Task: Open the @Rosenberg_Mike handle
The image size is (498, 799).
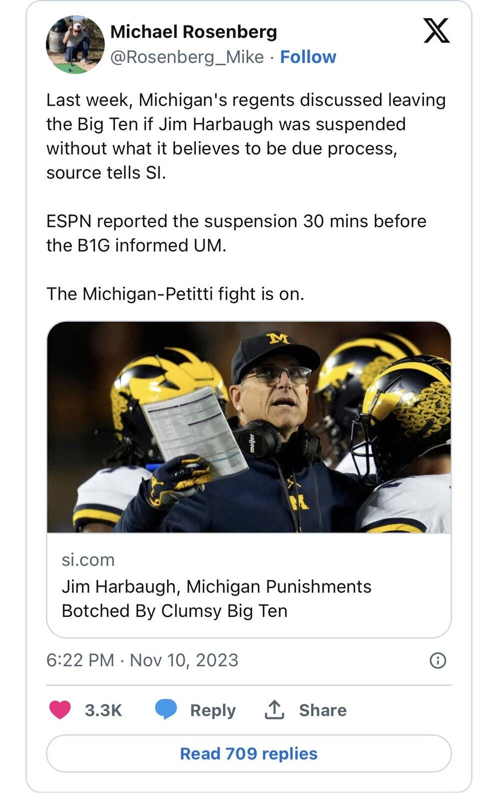Action: pyautogui.click(x=187, y=57)
